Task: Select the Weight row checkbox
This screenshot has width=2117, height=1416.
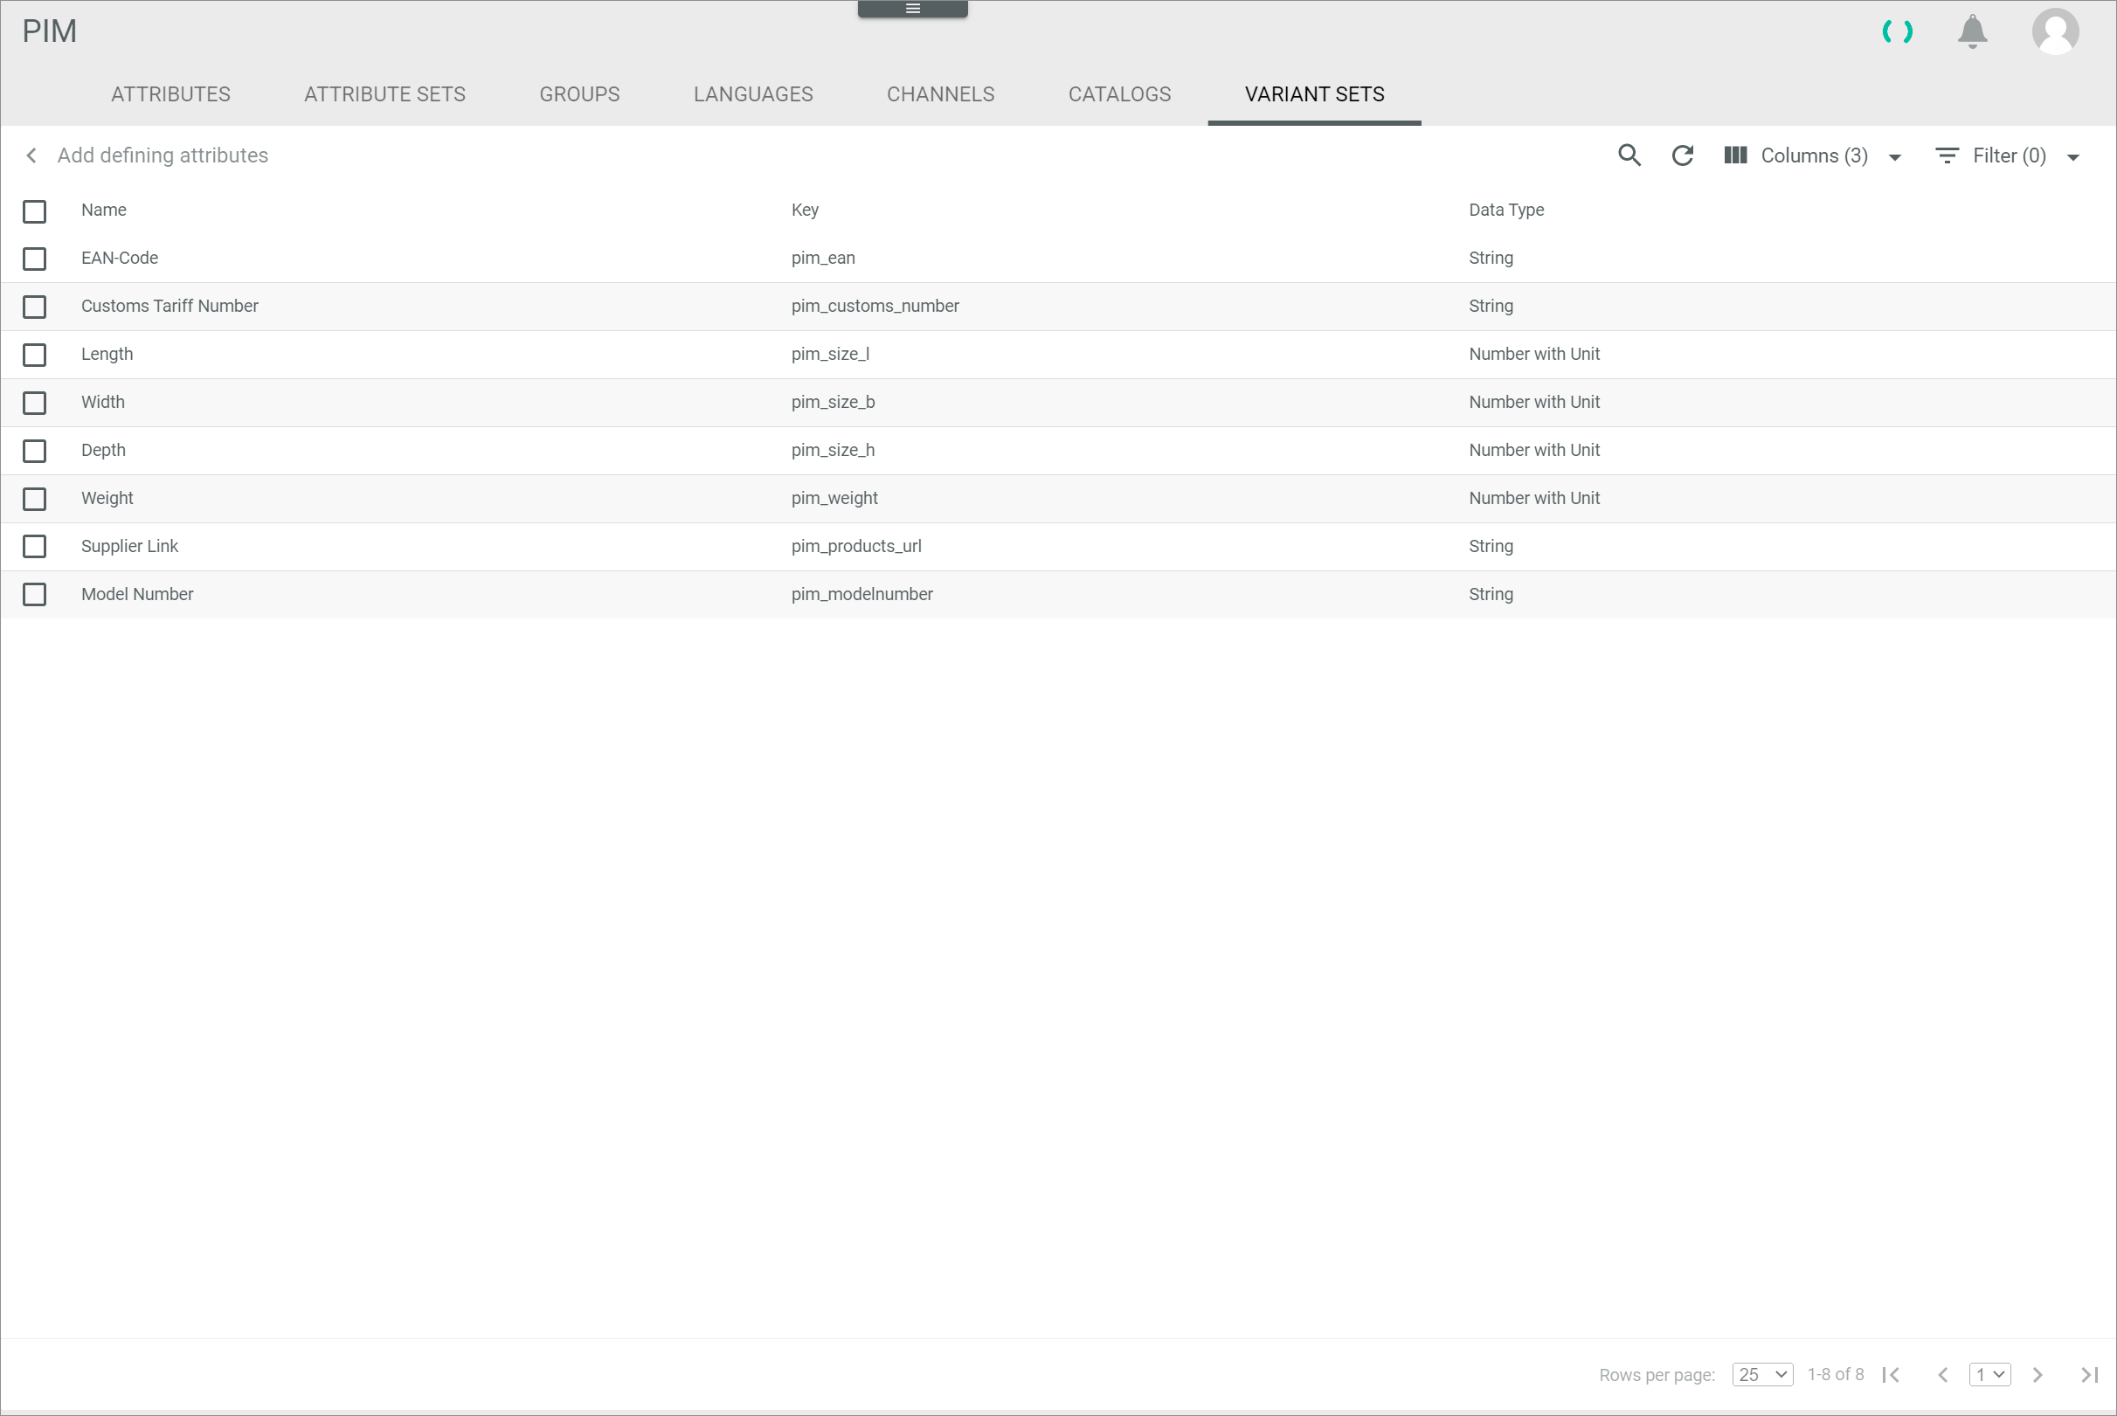Action: (x=34, y=499)
